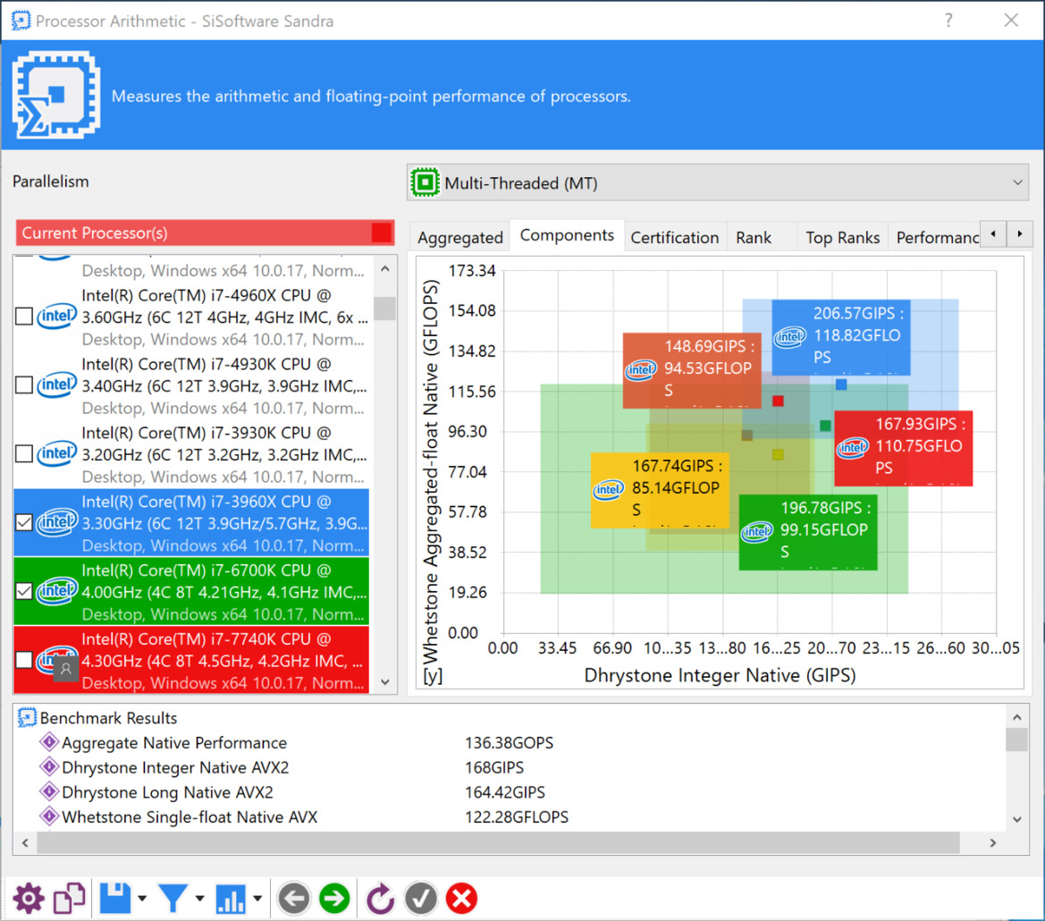
Task: Cancel with the red X button
Action: point(462,899)
